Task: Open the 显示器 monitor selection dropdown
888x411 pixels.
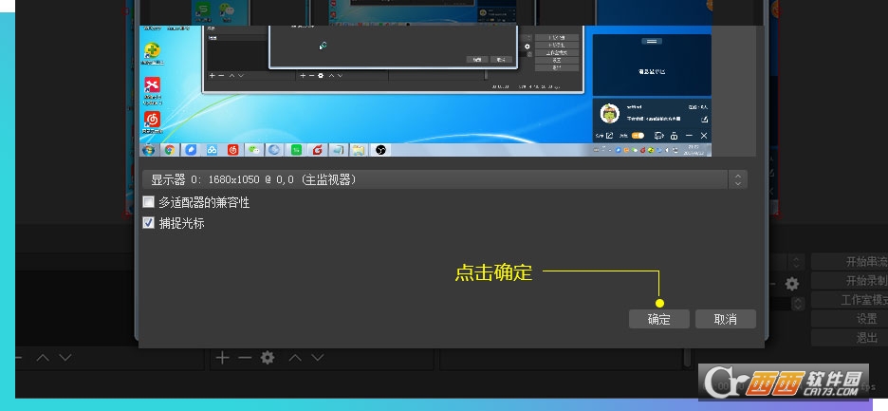Action: click(x=443, y=179)
